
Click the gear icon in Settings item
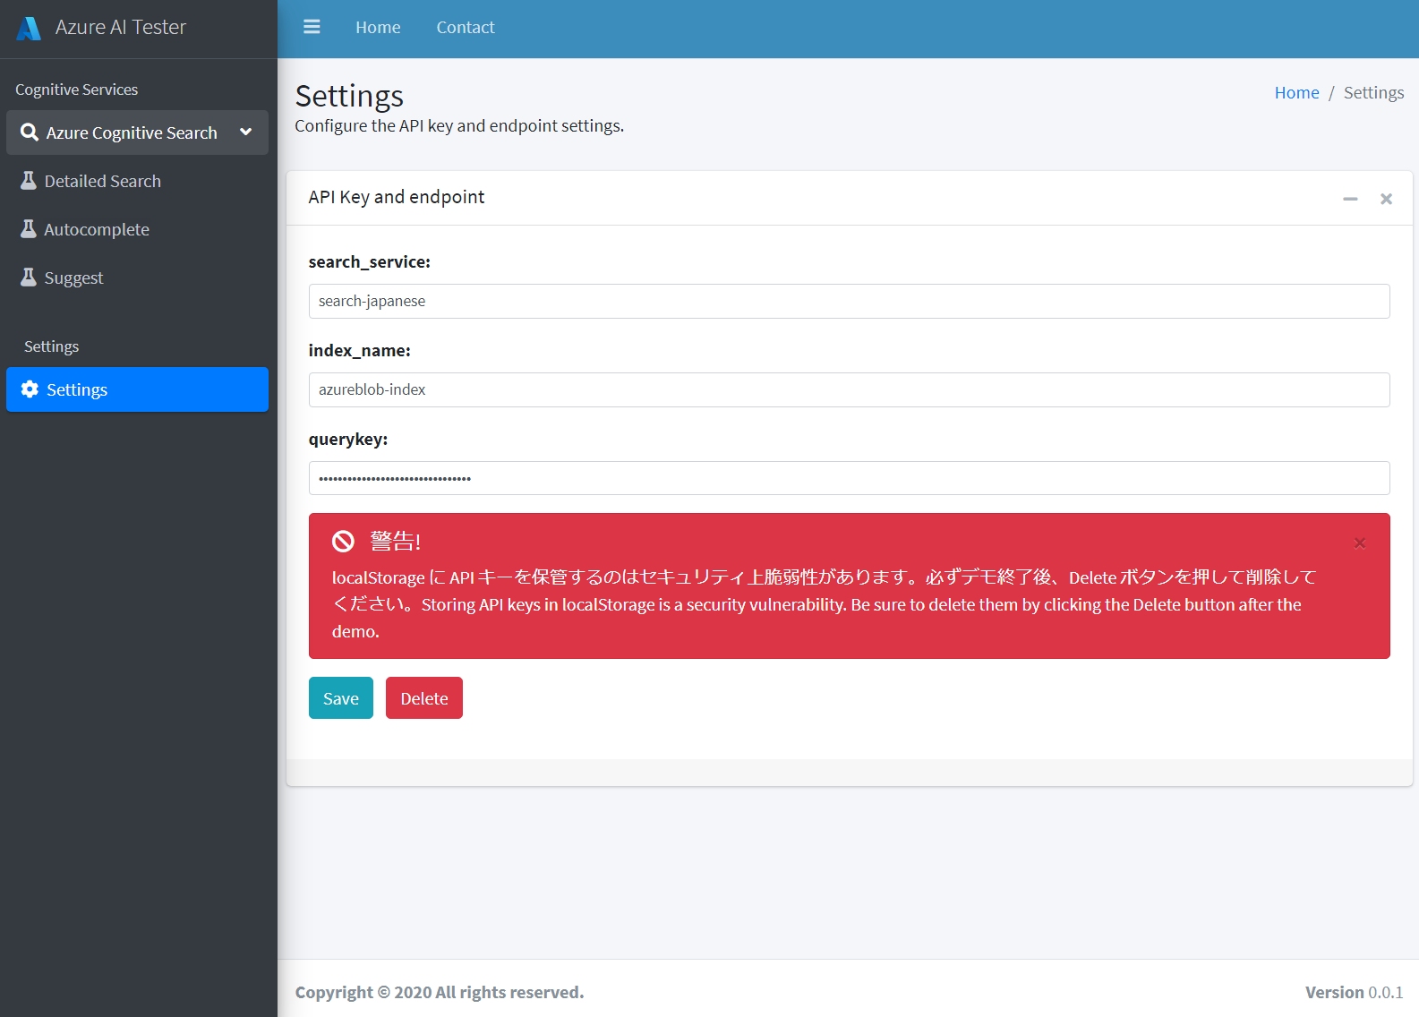(30, 389)
